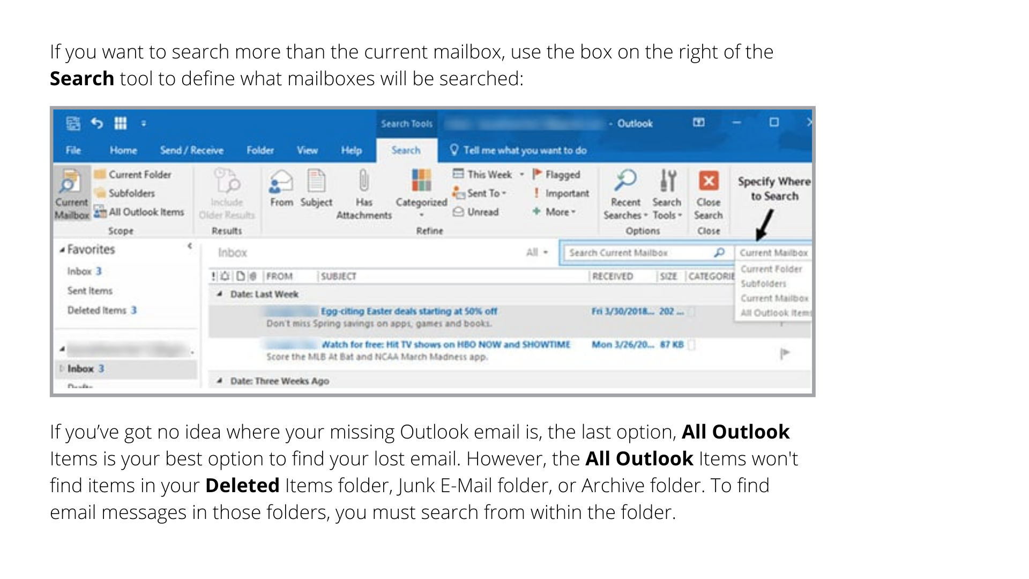Toggle the Flagged filter

(556, 174)
